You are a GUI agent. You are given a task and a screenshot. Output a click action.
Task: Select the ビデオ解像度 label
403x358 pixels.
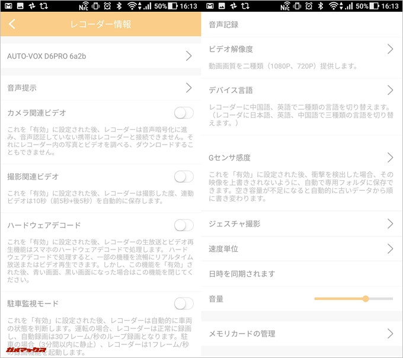coord(231,49)
